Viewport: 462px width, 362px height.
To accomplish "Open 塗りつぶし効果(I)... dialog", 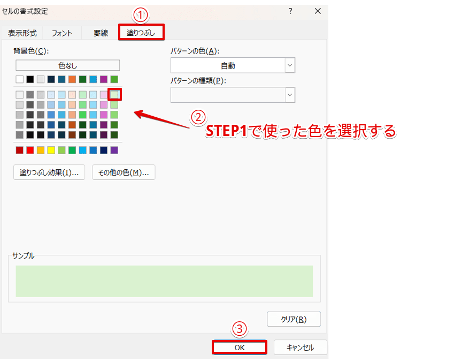I will 49,172.
